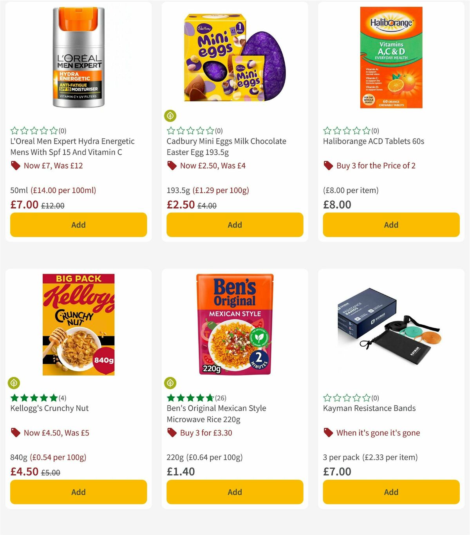Open the review count '(26)' on Ben's Original rice
Screen dimensions: 470x535
221,397
